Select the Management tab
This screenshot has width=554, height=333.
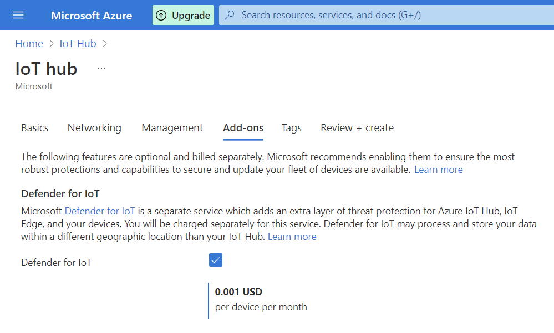pyautogui.click(x=172, y=127)
